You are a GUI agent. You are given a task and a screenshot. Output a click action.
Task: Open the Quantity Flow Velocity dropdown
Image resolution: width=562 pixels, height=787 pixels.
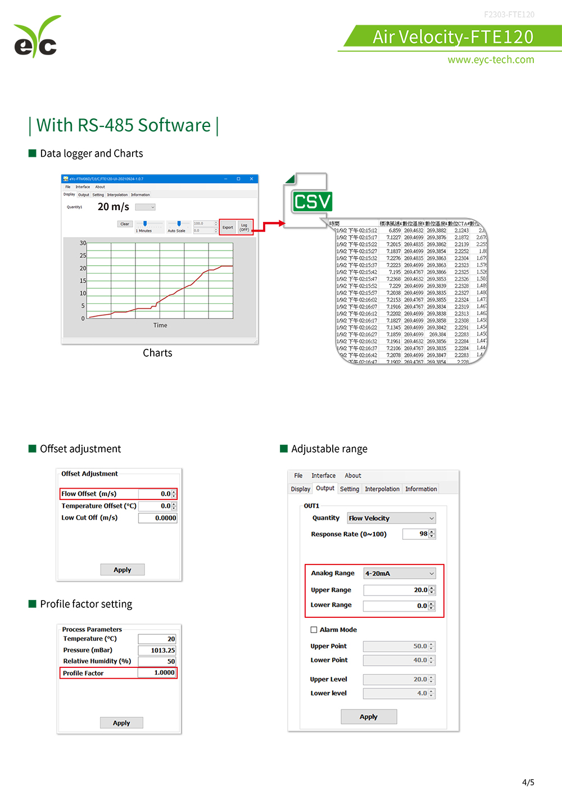click(x=391, y=518)
